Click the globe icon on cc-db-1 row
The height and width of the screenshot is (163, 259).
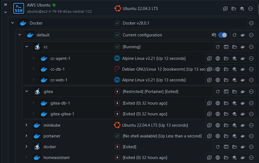[x=218, y=69]
